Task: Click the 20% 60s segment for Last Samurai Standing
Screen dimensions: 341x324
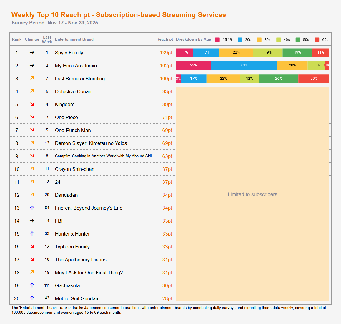Action: (314, 79)
